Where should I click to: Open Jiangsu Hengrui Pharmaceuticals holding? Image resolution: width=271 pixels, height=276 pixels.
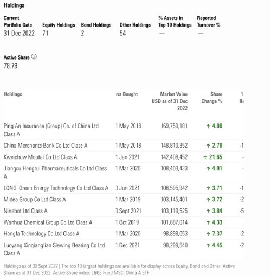click(x=55, y=173)
